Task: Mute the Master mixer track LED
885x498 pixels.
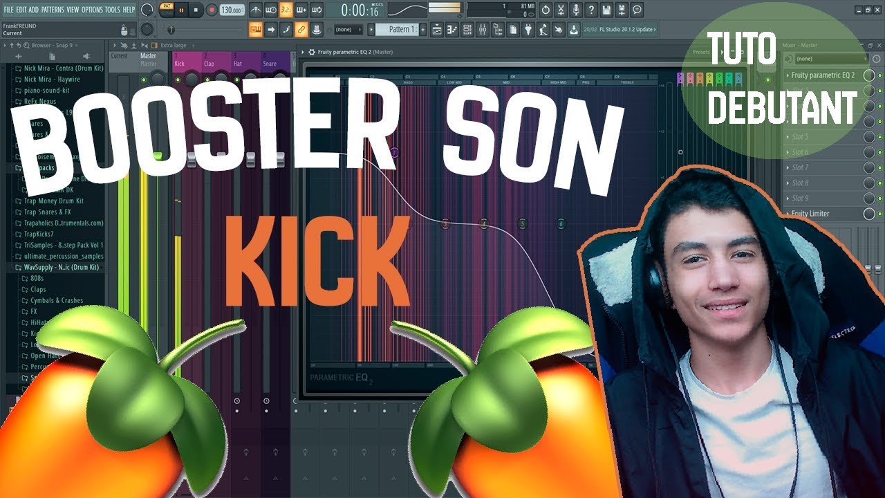Action: (x=144, y=80)
